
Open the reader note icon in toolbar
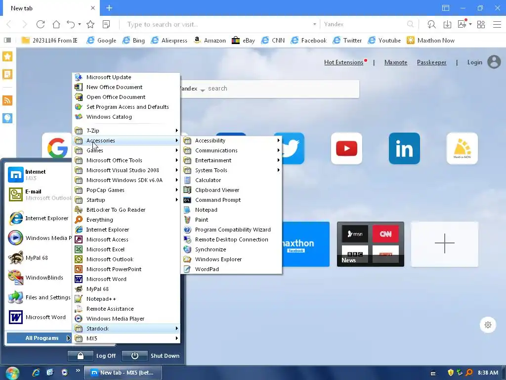pos(106,24)
